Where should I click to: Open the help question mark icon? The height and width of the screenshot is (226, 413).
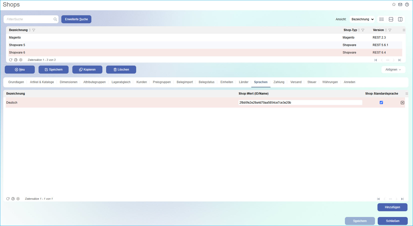[x=407, y=5]
